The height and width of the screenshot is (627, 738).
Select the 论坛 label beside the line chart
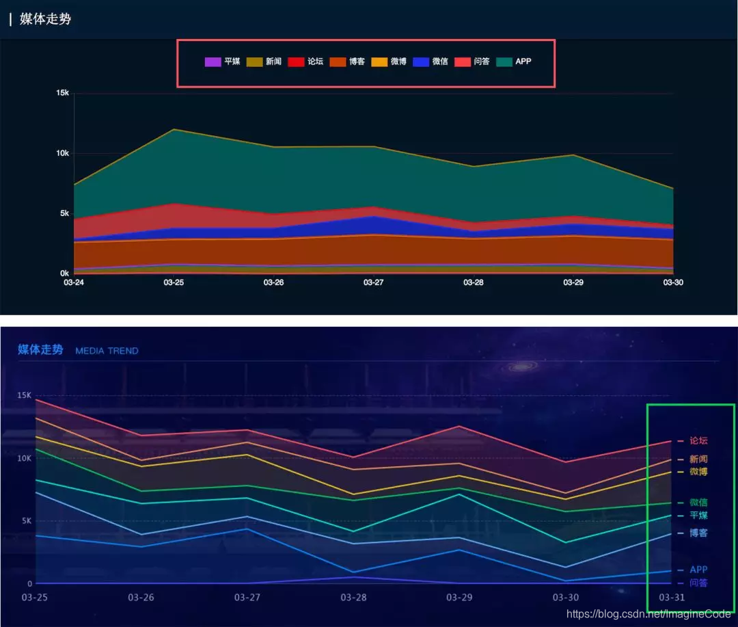(698, 440)
